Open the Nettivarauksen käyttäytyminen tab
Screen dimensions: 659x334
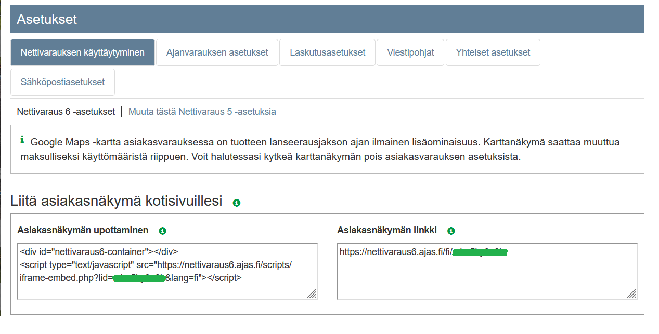click(83, 52)
